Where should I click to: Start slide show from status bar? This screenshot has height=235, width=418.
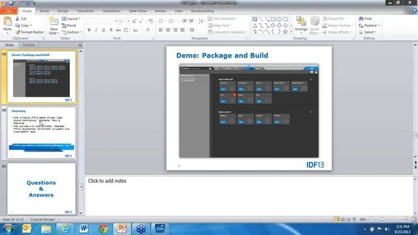pos(354,219)
